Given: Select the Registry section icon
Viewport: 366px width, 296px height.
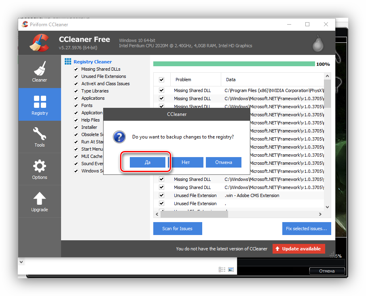Looking at the screenshot, I should click(x=40, y=102).
